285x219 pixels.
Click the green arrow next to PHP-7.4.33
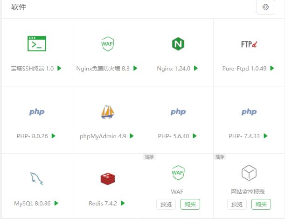point(265,136)
